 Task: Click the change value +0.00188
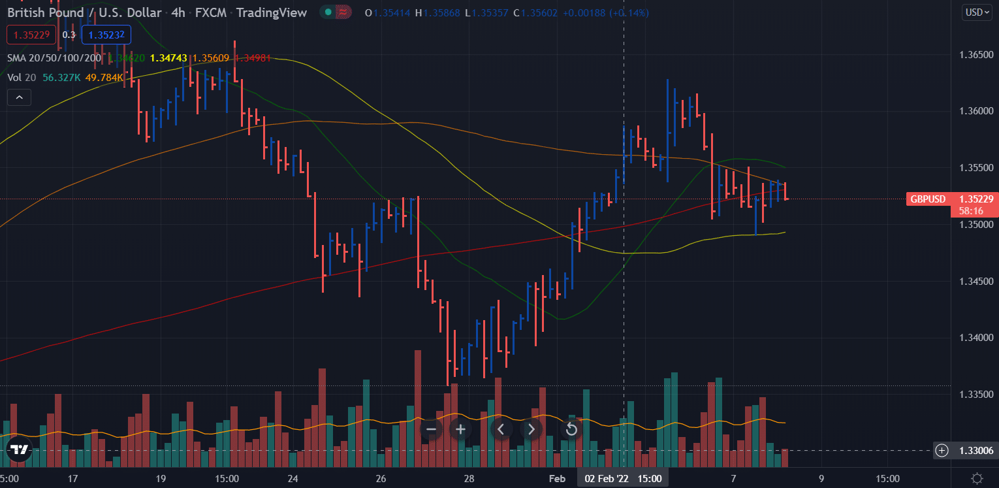(584, 12)
